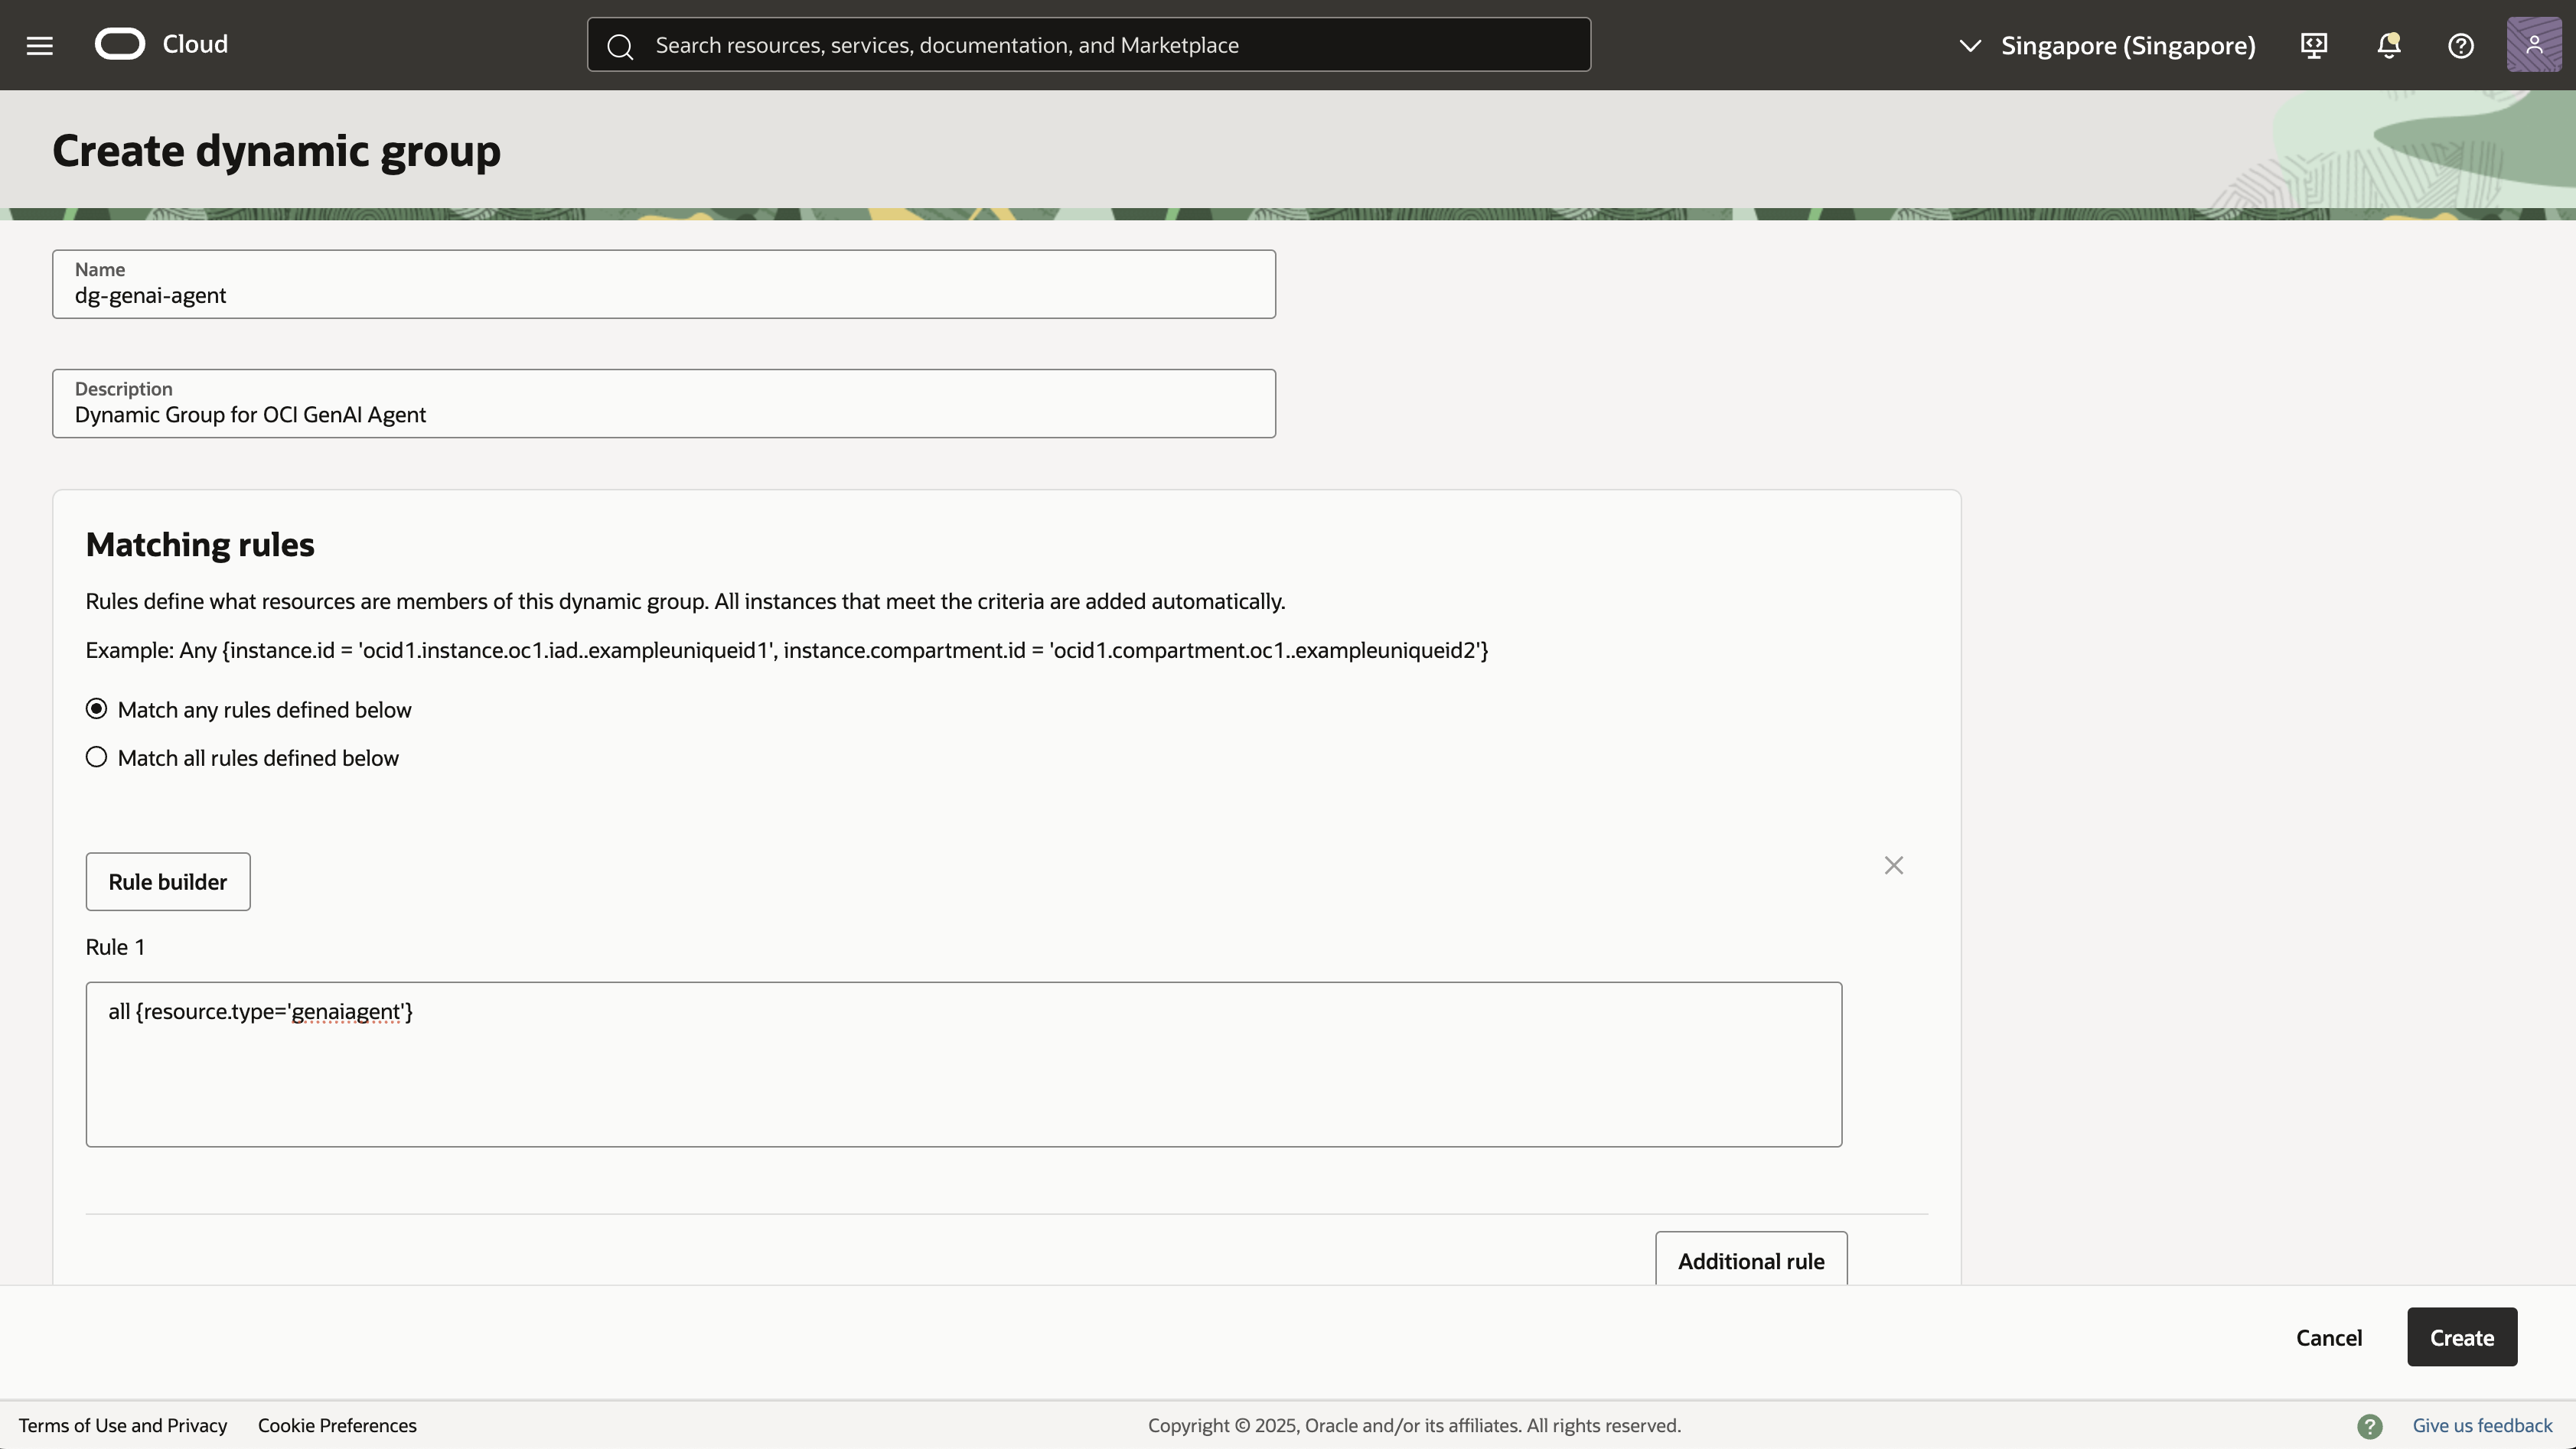Click into the Name field

663,295
